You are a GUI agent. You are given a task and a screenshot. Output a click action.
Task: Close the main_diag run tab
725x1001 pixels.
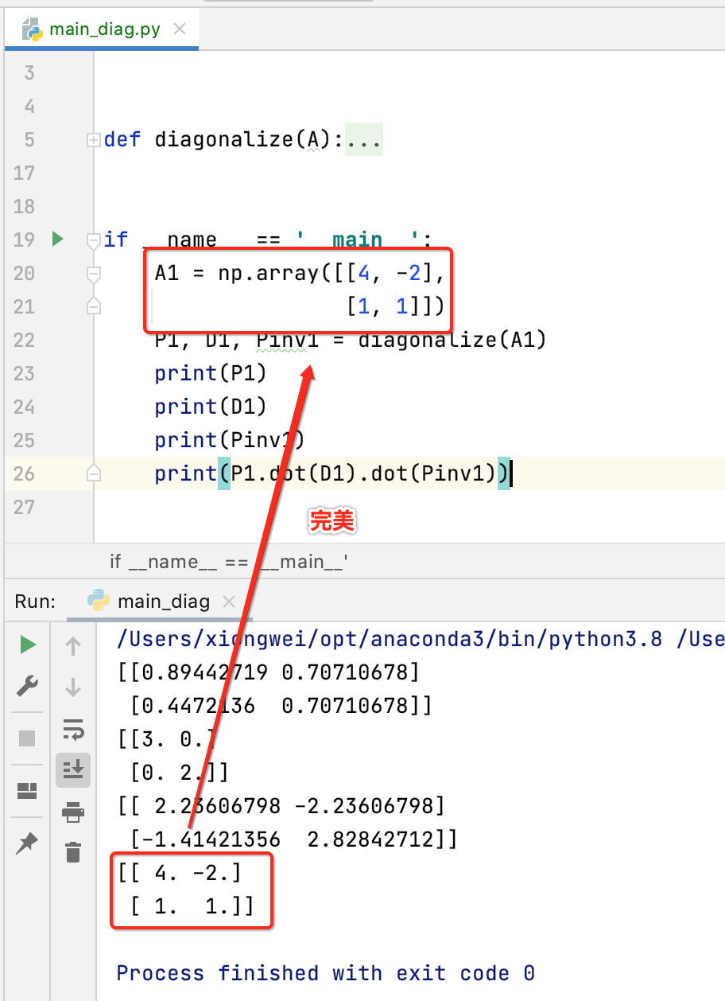click(229, 602)
